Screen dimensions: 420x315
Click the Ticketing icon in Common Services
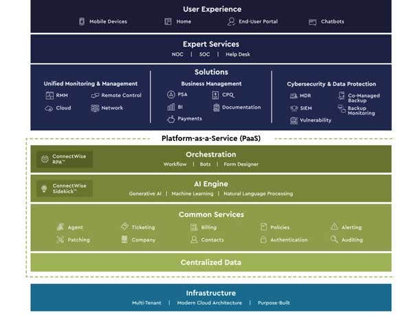[124, 227]
